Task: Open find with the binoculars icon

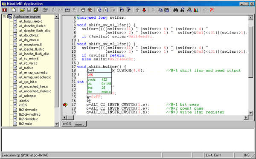Action: click(x=176, y=10)
